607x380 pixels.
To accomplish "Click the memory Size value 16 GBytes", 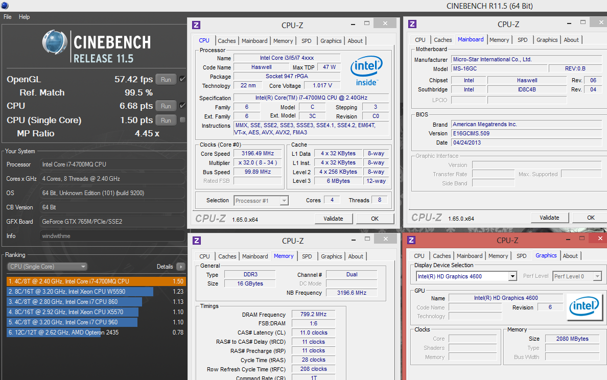I will (250, 283).
